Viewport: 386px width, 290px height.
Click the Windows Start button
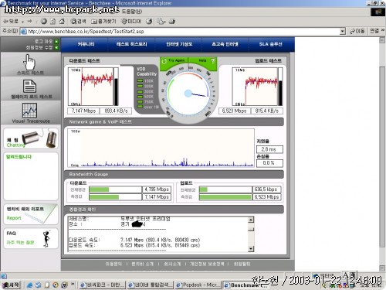point(11,285)
